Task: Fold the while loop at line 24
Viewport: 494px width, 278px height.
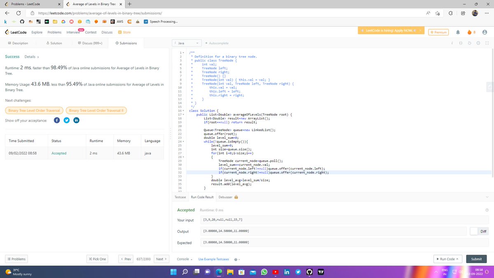Action: (x=183, y=141)
